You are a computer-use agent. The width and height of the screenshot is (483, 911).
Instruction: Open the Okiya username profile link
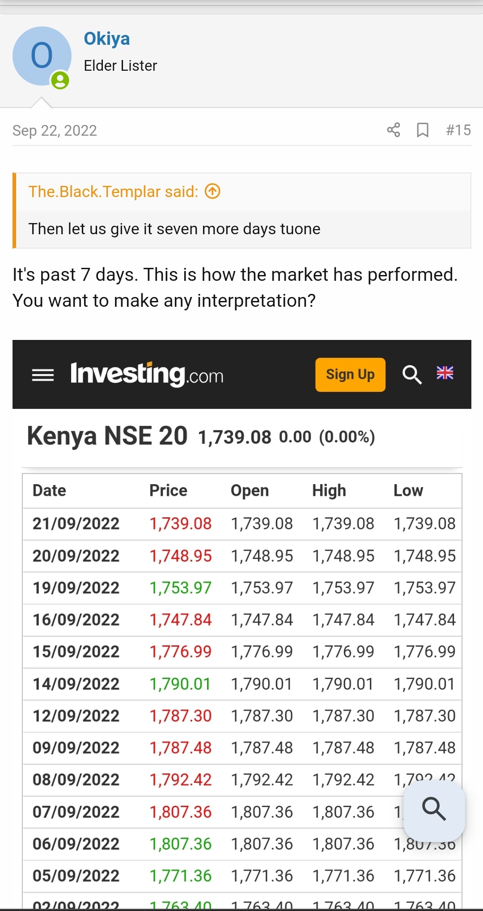(107, 39)
